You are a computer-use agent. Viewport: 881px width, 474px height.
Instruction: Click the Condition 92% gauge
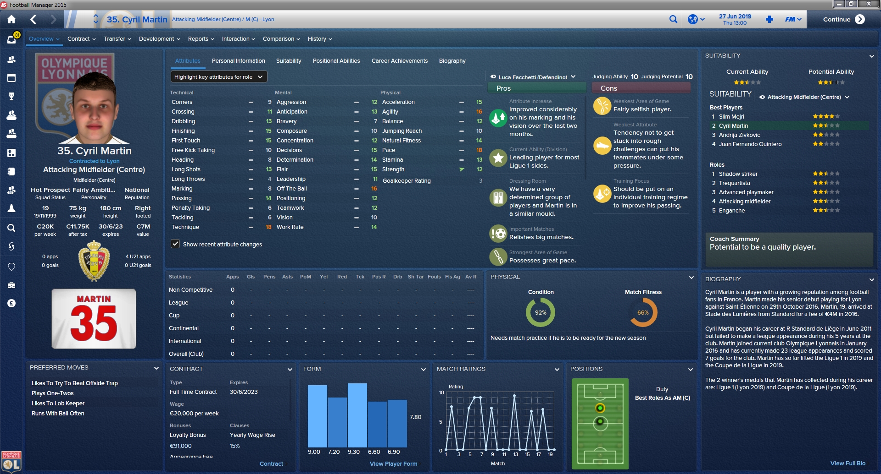tap(541, 312)
